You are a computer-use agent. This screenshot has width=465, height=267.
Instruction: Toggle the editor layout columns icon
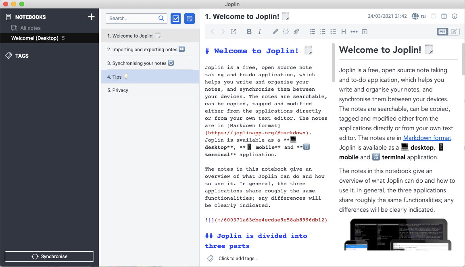click(444, 16)
